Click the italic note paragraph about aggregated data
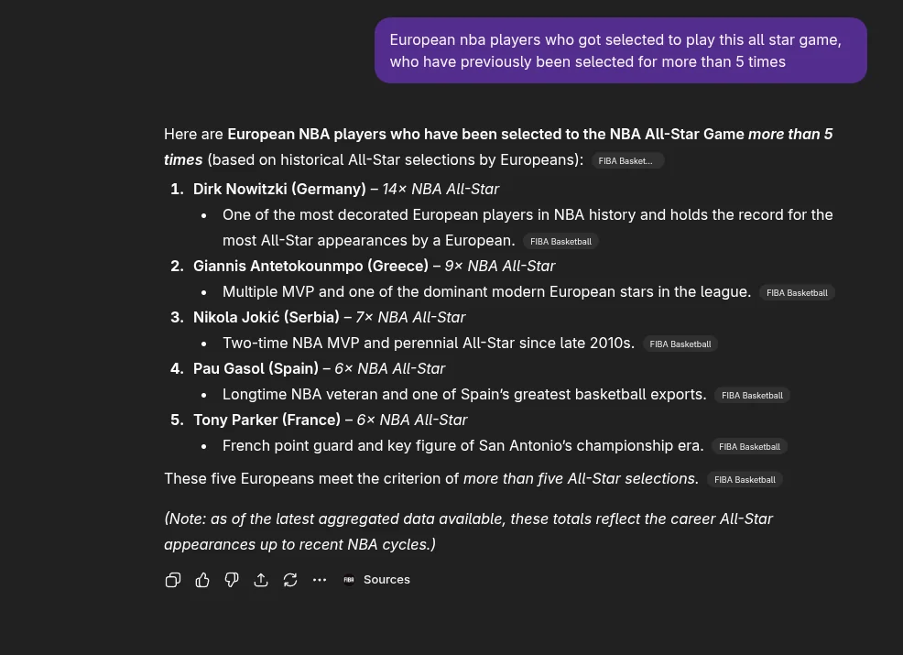 click(x=468, y=531)
